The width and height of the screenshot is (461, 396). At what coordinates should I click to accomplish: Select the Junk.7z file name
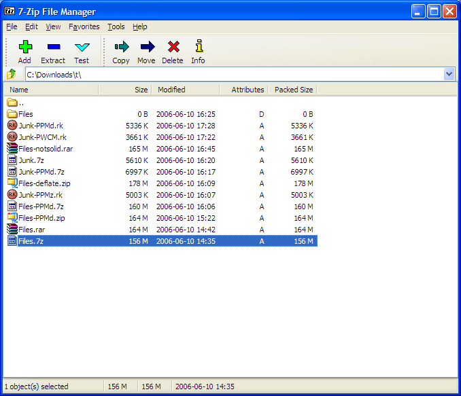31,160
